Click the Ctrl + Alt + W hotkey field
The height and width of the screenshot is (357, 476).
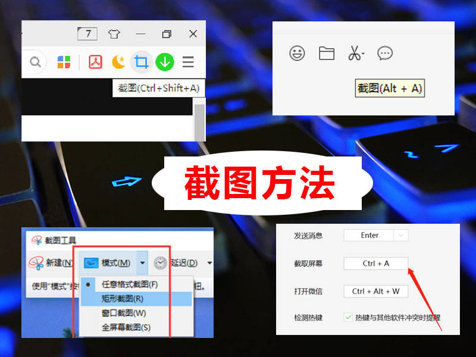(x=375, y=291)
